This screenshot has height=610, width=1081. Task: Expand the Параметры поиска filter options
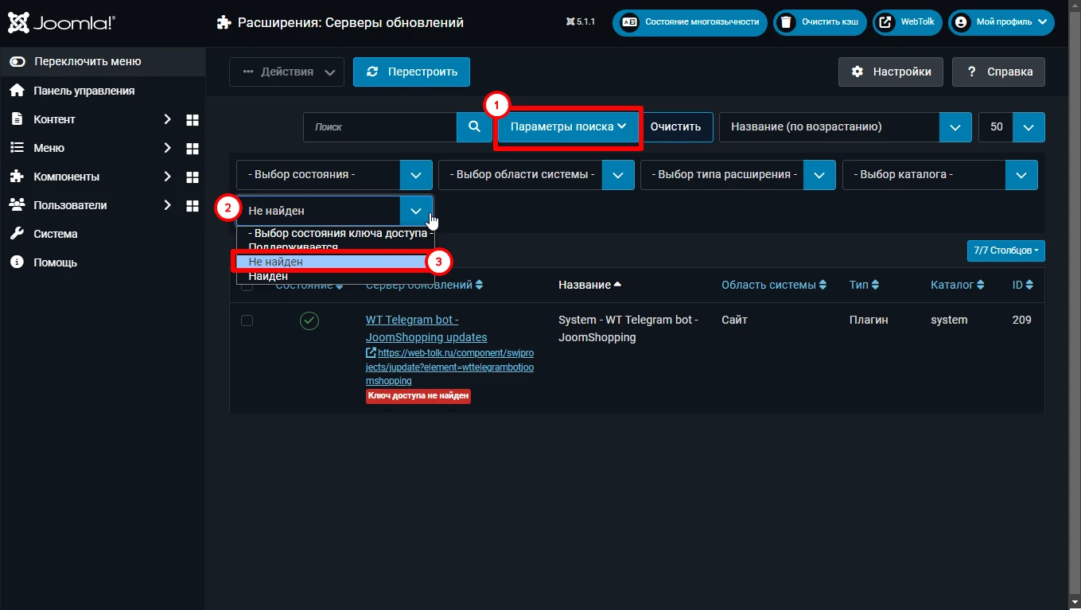tap(569, 126)
